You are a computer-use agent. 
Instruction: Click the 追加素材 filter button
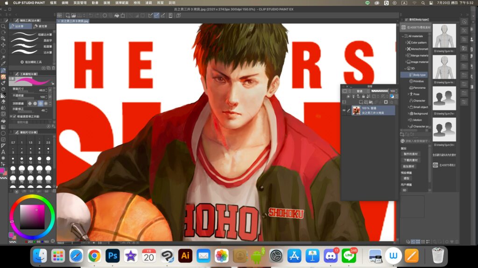(x=409, y=167)
